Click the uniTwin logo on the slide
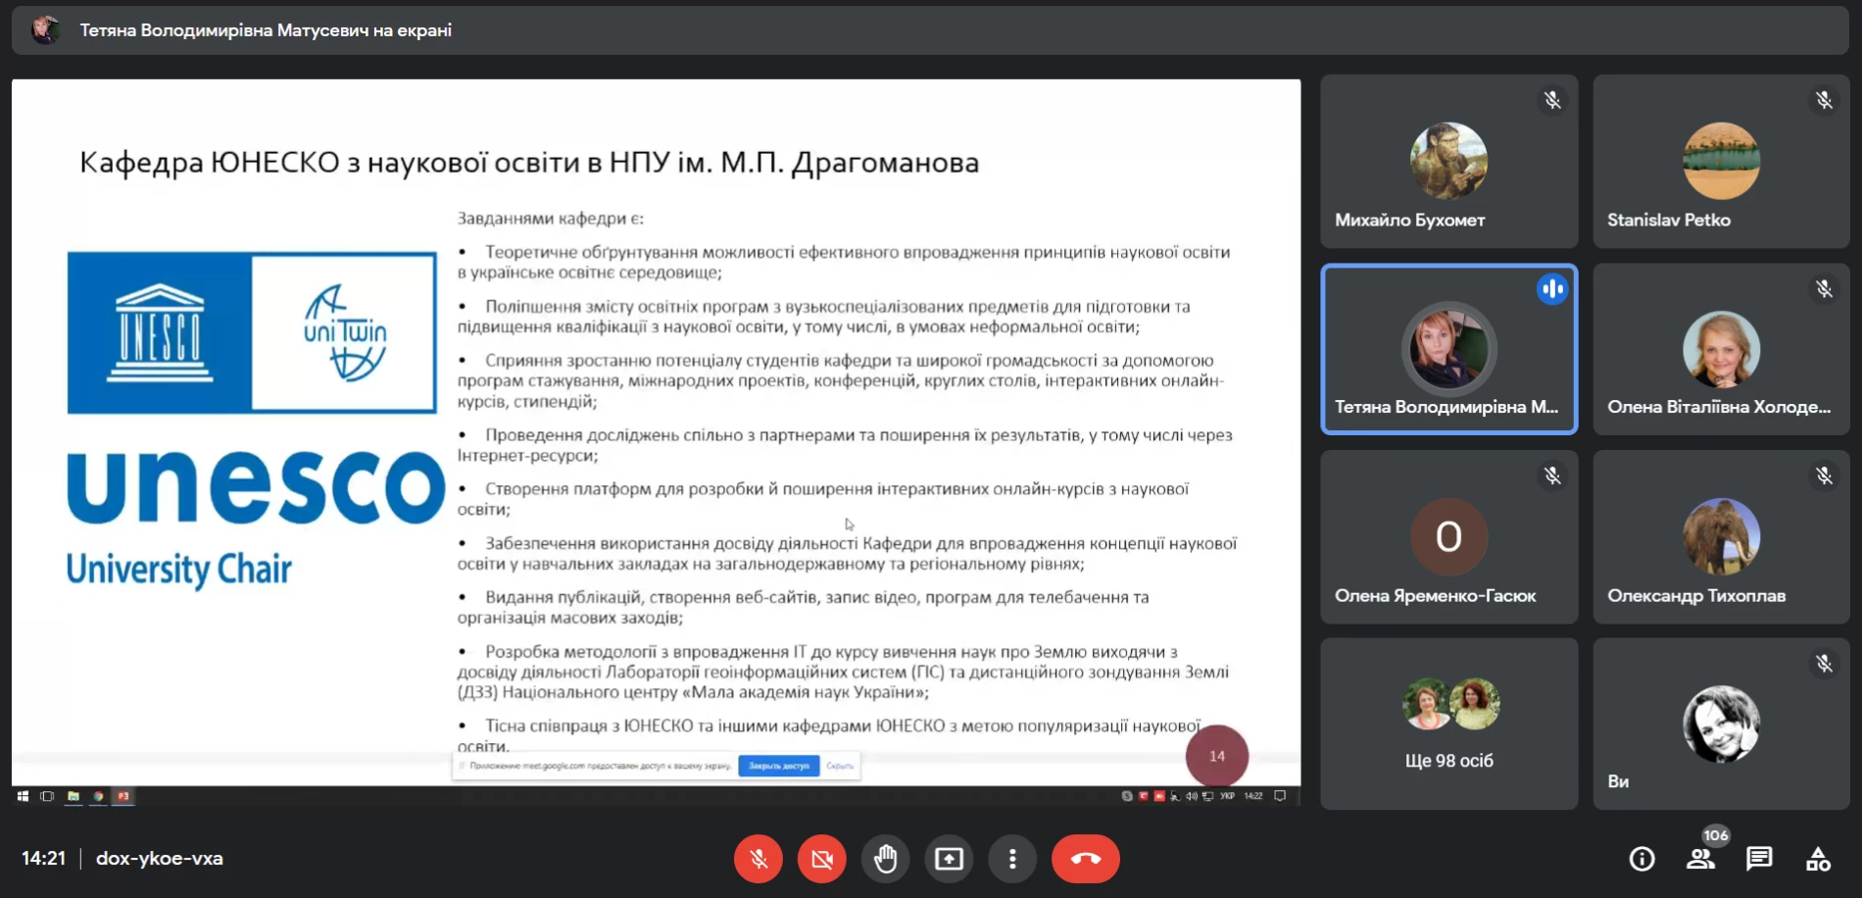 (345, 333)
